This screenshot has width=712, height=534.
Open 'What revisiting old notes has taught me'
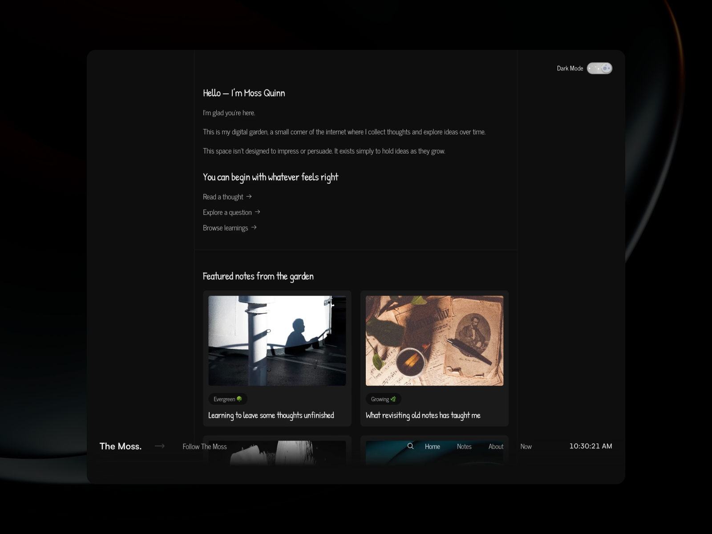[423, 415]
